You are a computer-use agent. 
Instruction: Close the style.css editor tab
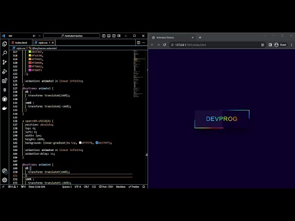point(53,42)
